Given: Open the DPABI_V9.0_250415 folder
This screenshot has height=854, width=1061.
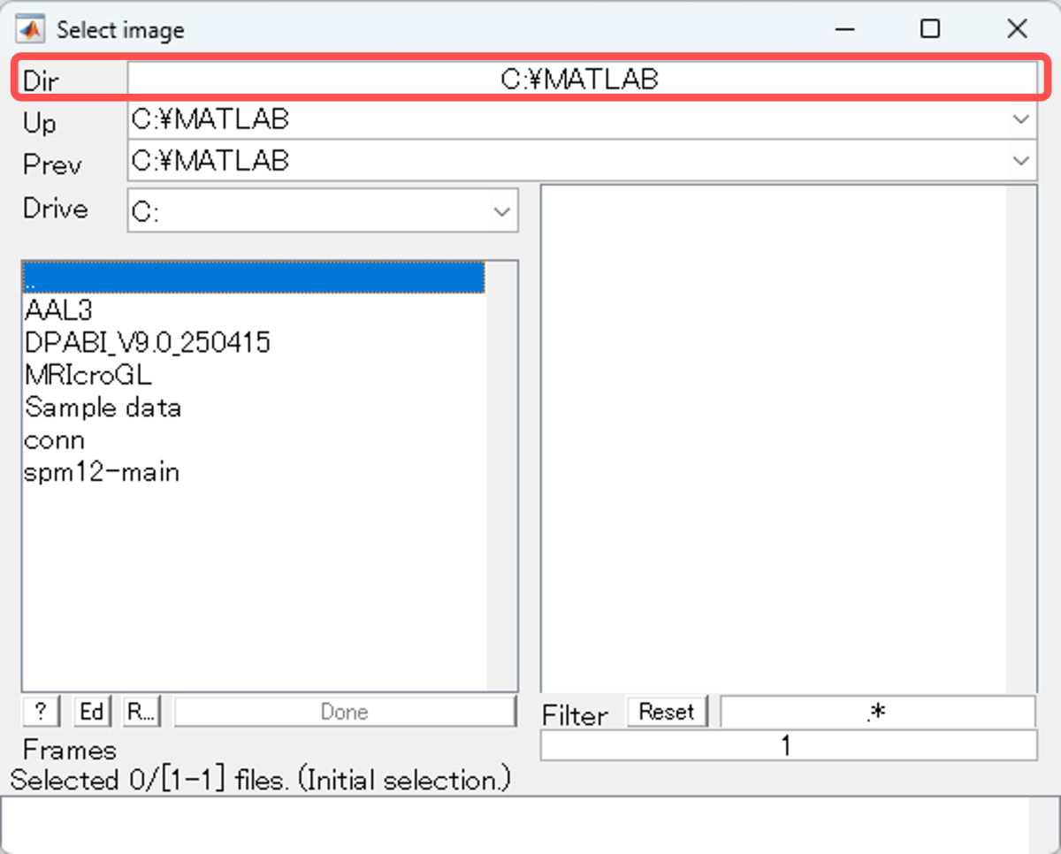Looking at the screenshot, I should point(148,343).
